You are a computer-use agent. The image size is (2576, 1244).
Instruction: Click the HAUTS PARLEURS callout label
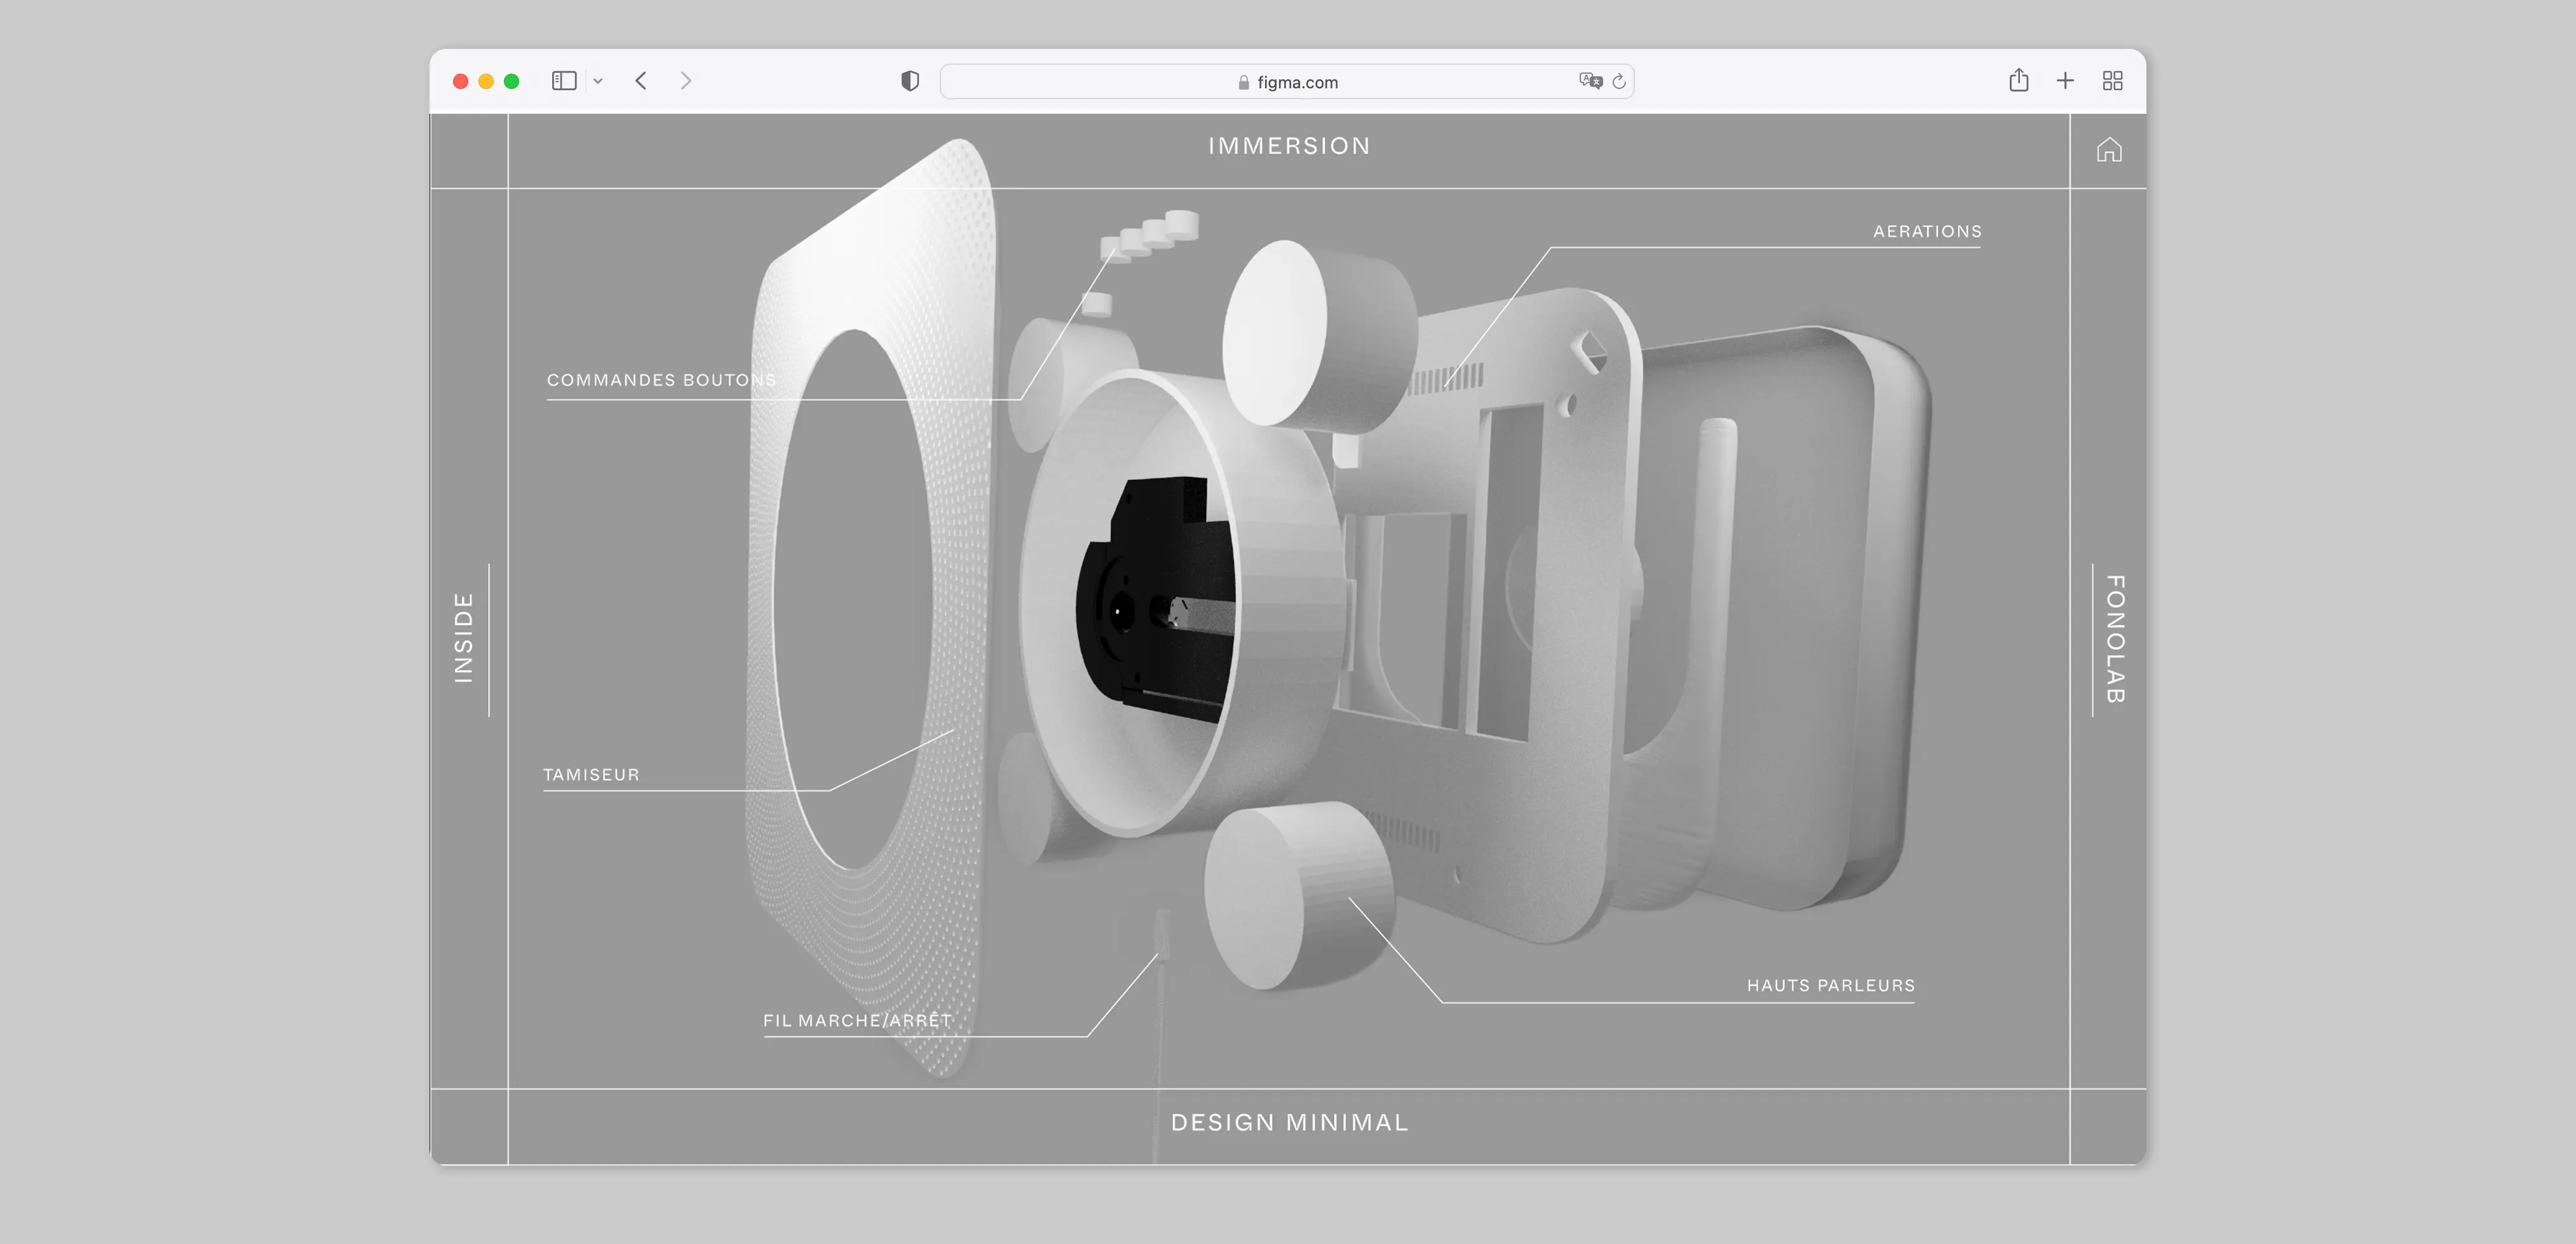tap(1830, 985)
